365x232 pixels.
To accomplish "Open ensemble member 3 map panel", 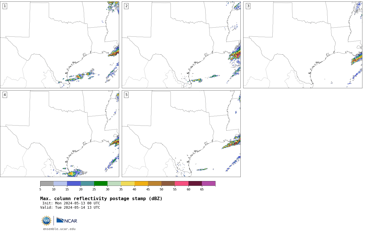I will coord(303,45).
